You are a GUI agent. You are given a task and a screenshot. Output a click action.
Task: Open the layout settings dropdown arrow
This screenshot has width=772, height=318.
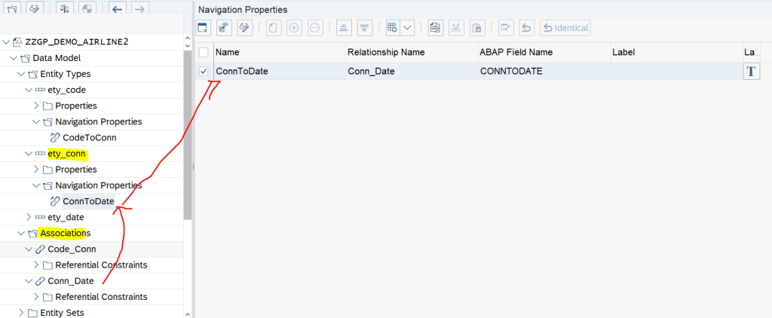[x=407, y=28]
